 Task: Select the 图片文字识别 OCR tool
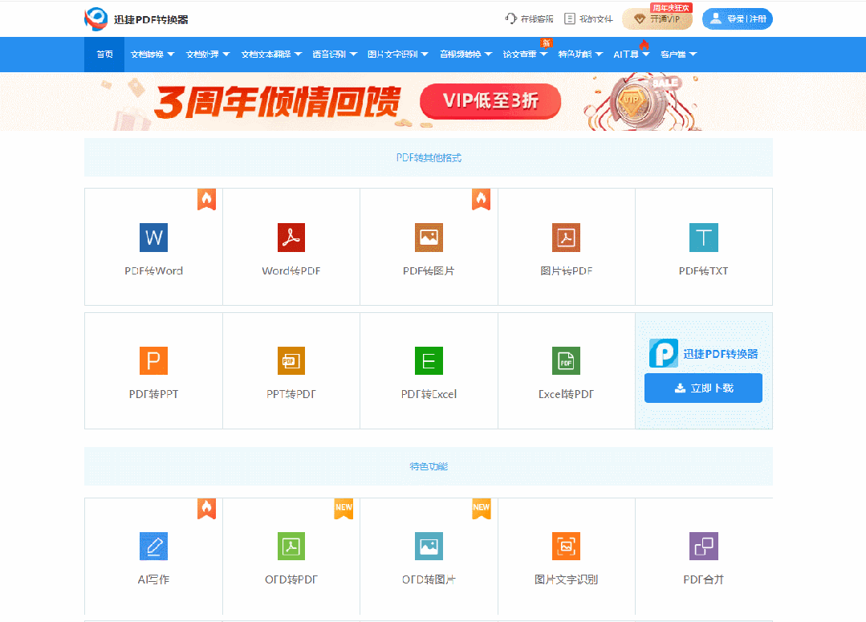(566, 555)
